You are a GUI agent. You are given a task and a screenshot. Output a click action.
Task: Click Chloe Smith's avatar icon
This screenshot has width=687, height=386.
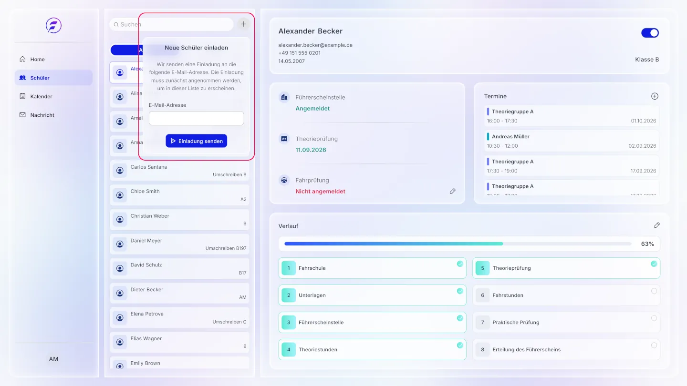pos(120,195)
